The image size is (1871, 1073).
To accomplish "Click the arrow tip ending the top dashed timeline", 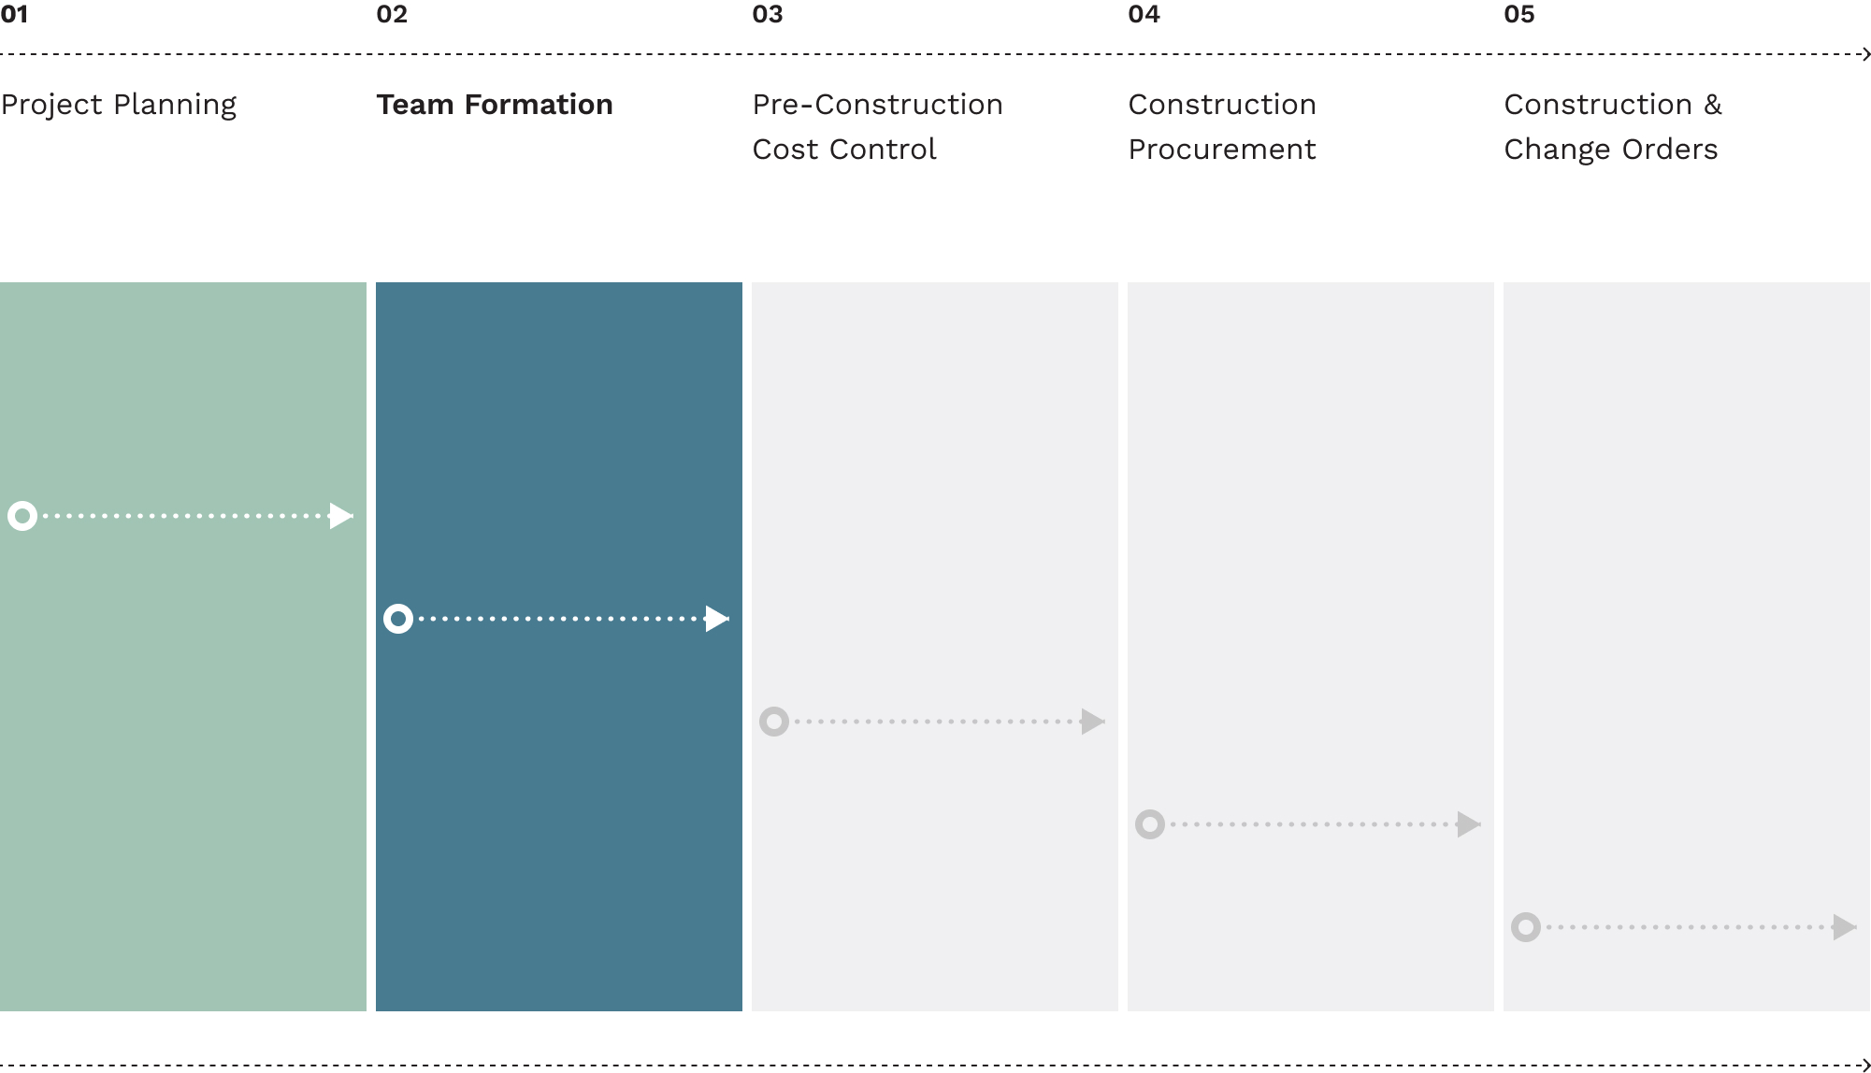I will click(x=1865, y=54).
